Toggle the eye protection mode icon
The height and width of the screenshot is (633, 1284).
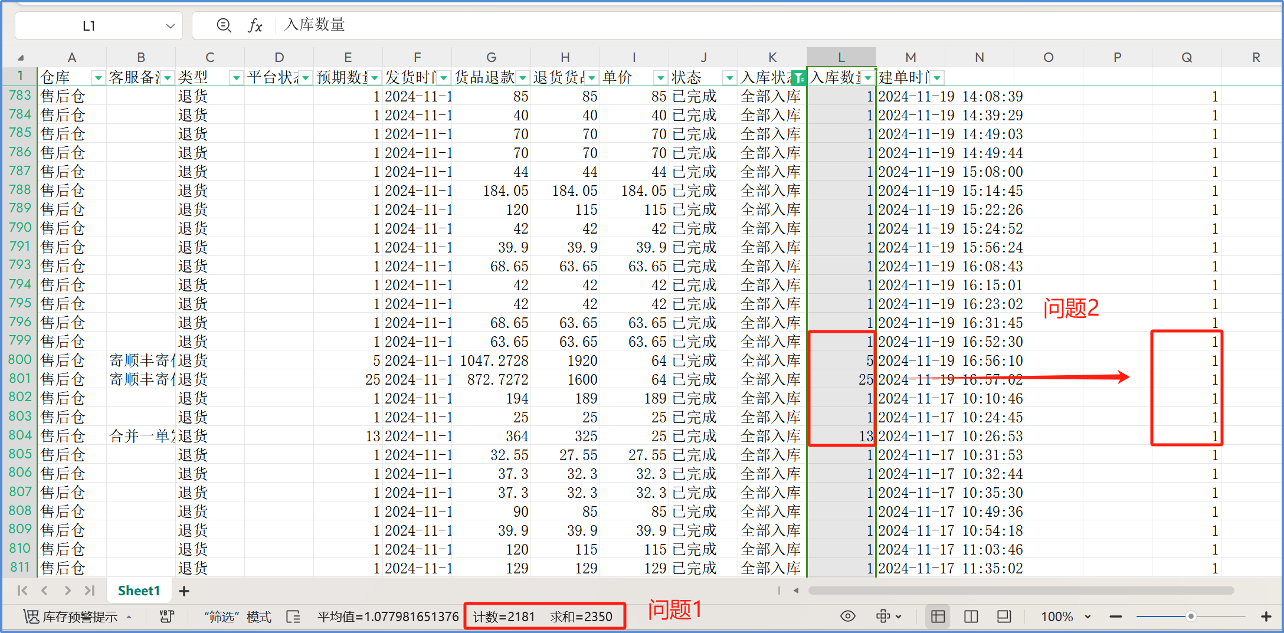coord(847,616)
